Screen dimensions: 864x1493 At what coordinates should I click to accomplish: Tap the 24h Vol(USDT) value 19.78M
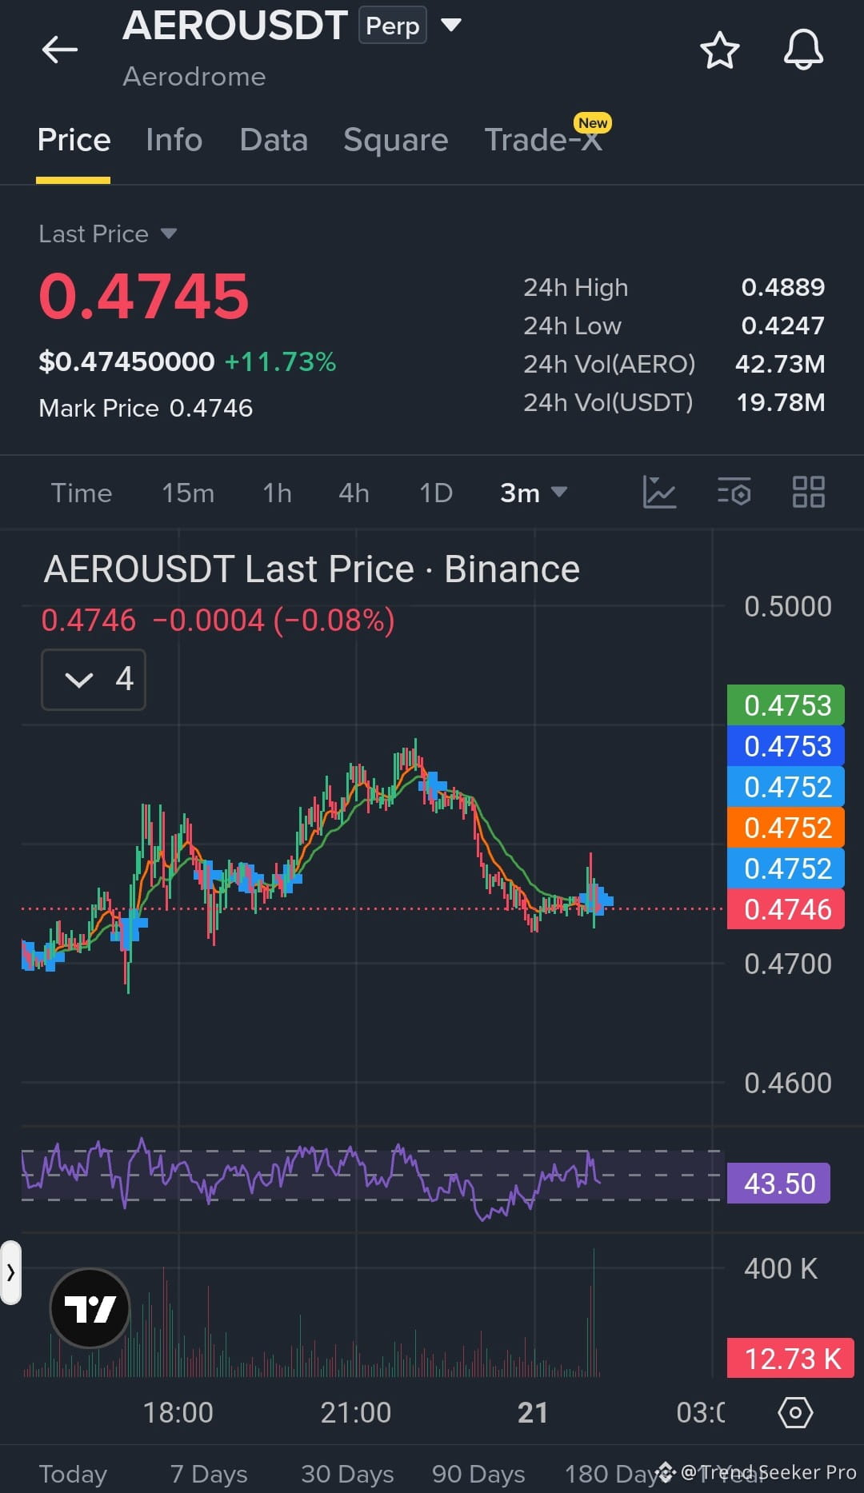tap(780, 402)
